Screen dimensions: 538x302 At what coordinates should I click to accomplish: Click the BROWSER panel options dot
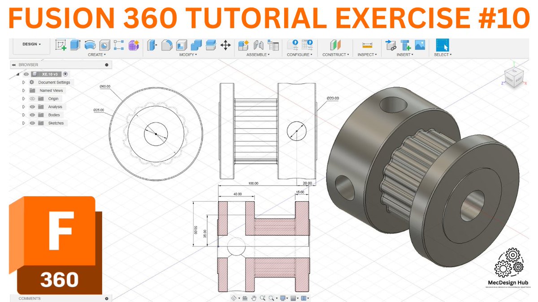[107, 65]
